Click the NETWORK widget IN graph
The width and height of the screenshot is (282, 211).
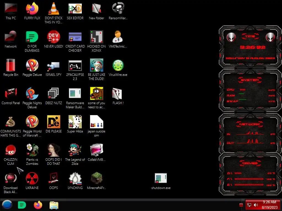(250, 134)
